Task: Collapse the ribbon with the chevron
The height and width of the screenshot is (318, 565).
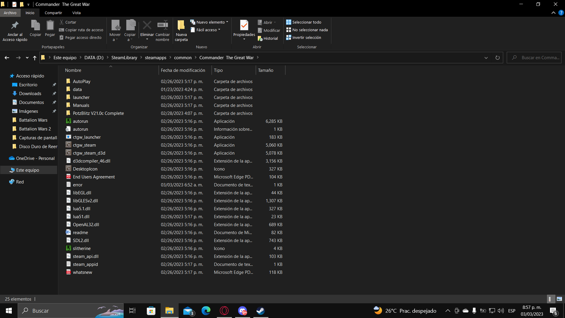Action: 553,13
